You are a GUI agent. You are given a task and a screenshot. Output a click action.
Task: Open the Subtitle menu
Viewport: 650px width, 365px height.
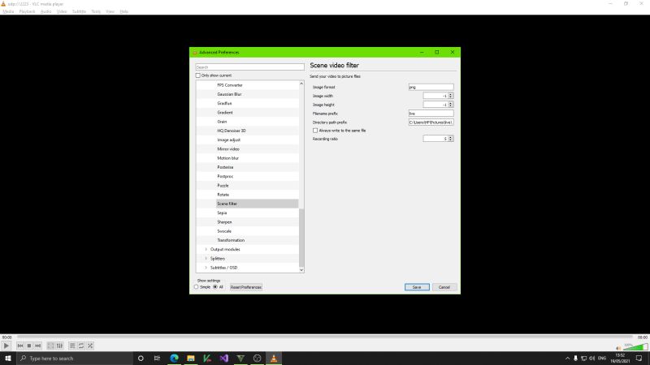pyautogui.click(x=79, y=11)
